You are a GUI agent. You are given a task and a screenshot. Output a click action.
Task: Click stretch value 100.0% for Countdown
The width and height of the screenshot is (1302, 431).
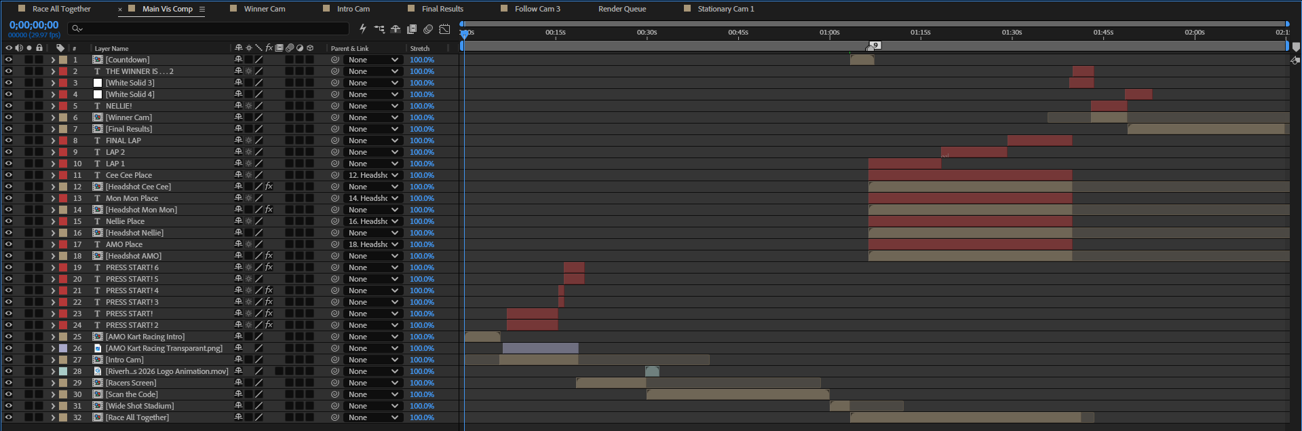pyautogui.click(x=422, y=60)
